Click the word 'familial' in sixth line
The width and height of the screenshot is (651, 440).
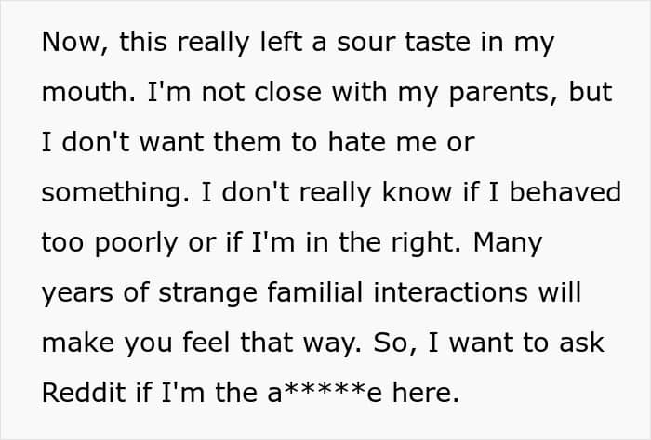[315, 292]
